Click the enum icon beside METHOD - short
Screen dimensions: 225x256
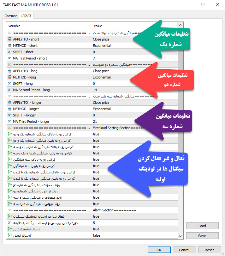9,46
